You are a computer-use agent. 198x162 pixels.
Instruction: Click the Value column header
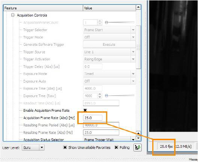click(x=109, y=8)
